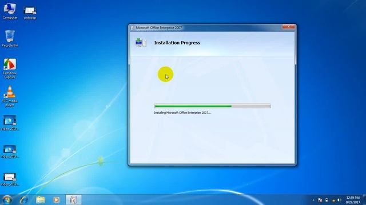Click the clock showing 12:59 PM
The height and width of the screenshot is (205, 366).
pos(353,200)
